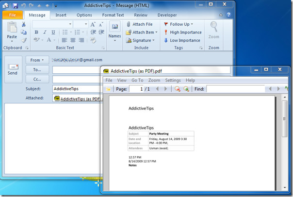Screen dimensions: 293x197
Task: Apply numbered list formatting
Action: (x=77, y=32)
